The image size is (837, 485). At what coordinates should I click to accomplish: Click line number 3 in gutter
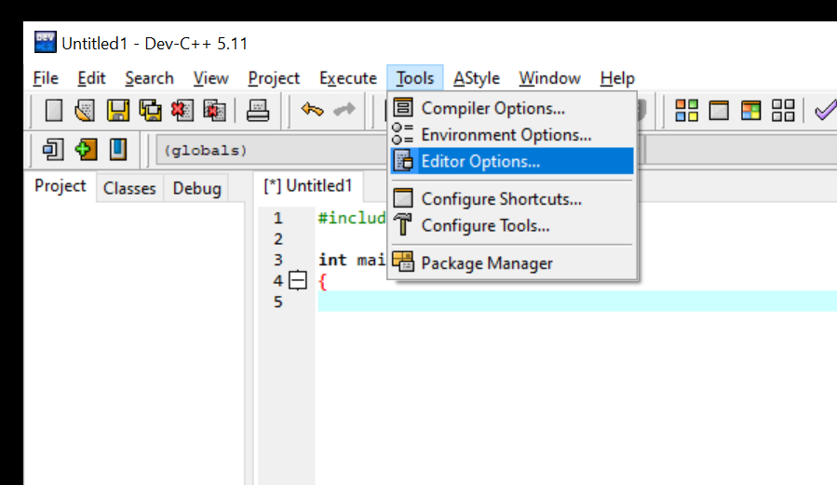point(277,260)
